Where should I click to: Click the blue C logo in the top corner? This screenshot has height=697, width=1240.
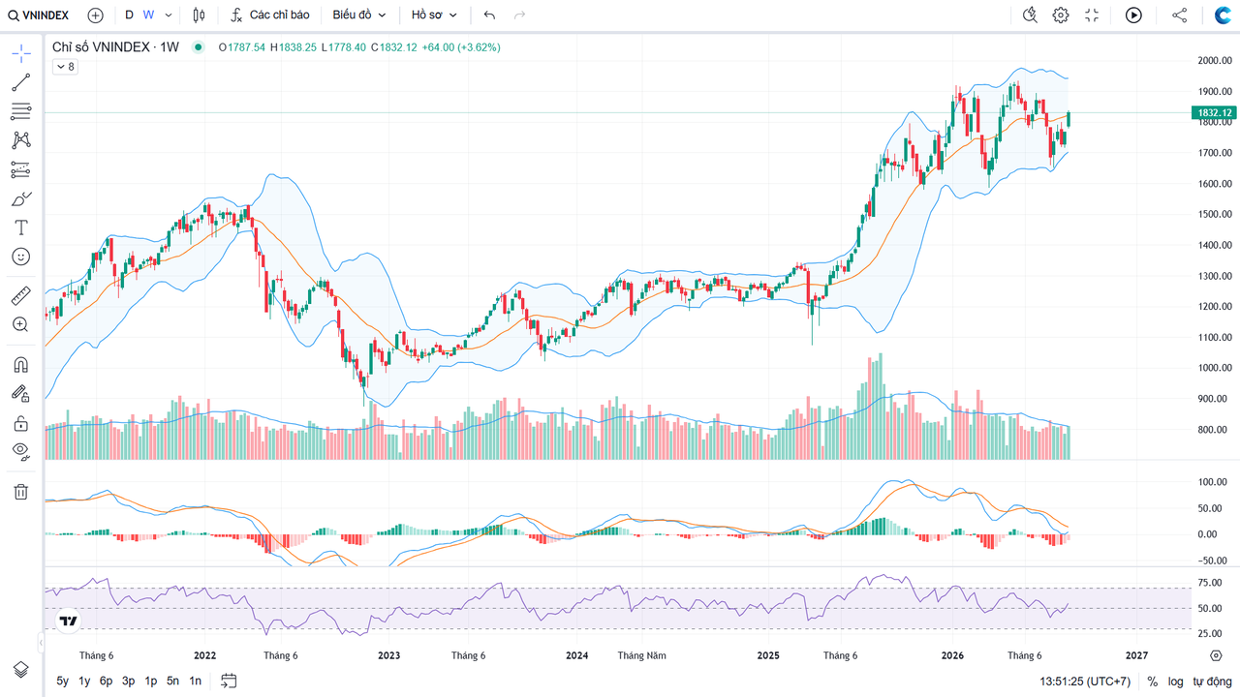pyautogui.click(x=1223, y=15)
